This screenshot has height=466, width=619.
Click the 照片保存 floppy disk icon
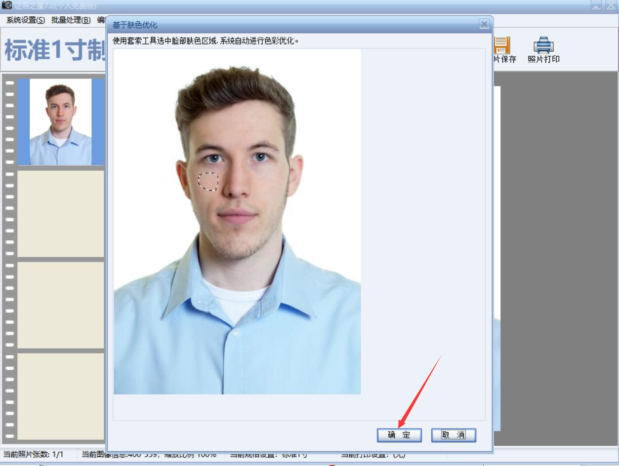[501, 45]
